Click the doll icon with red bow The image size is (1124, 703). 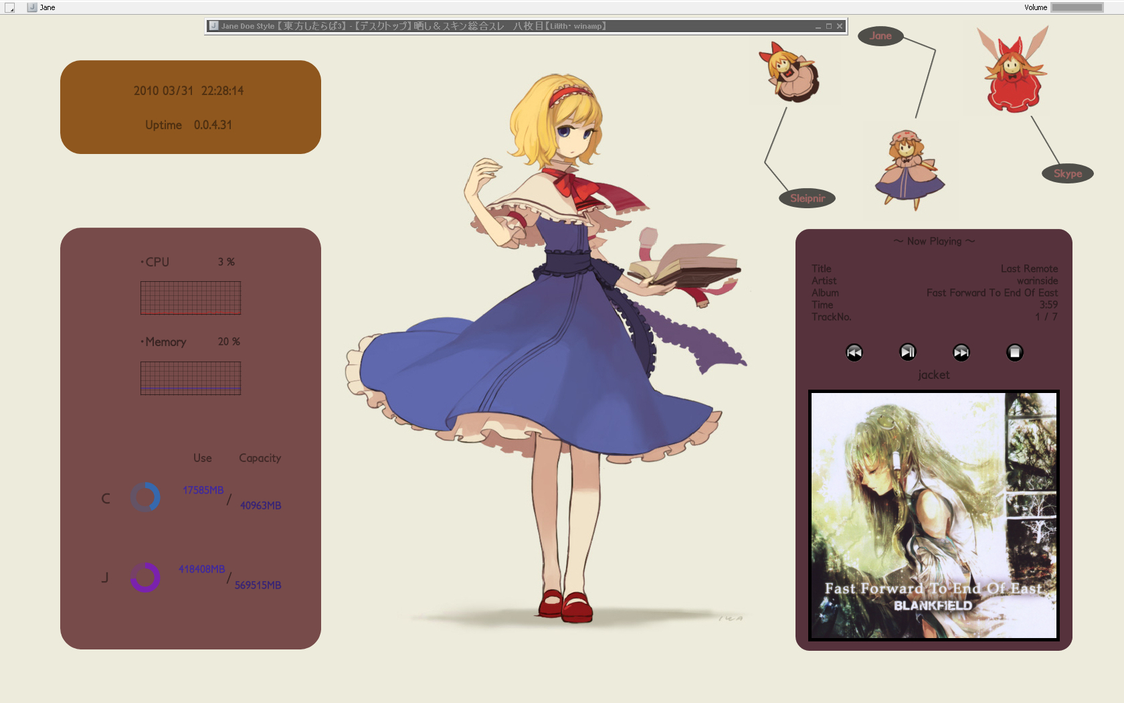click(790, 72)
